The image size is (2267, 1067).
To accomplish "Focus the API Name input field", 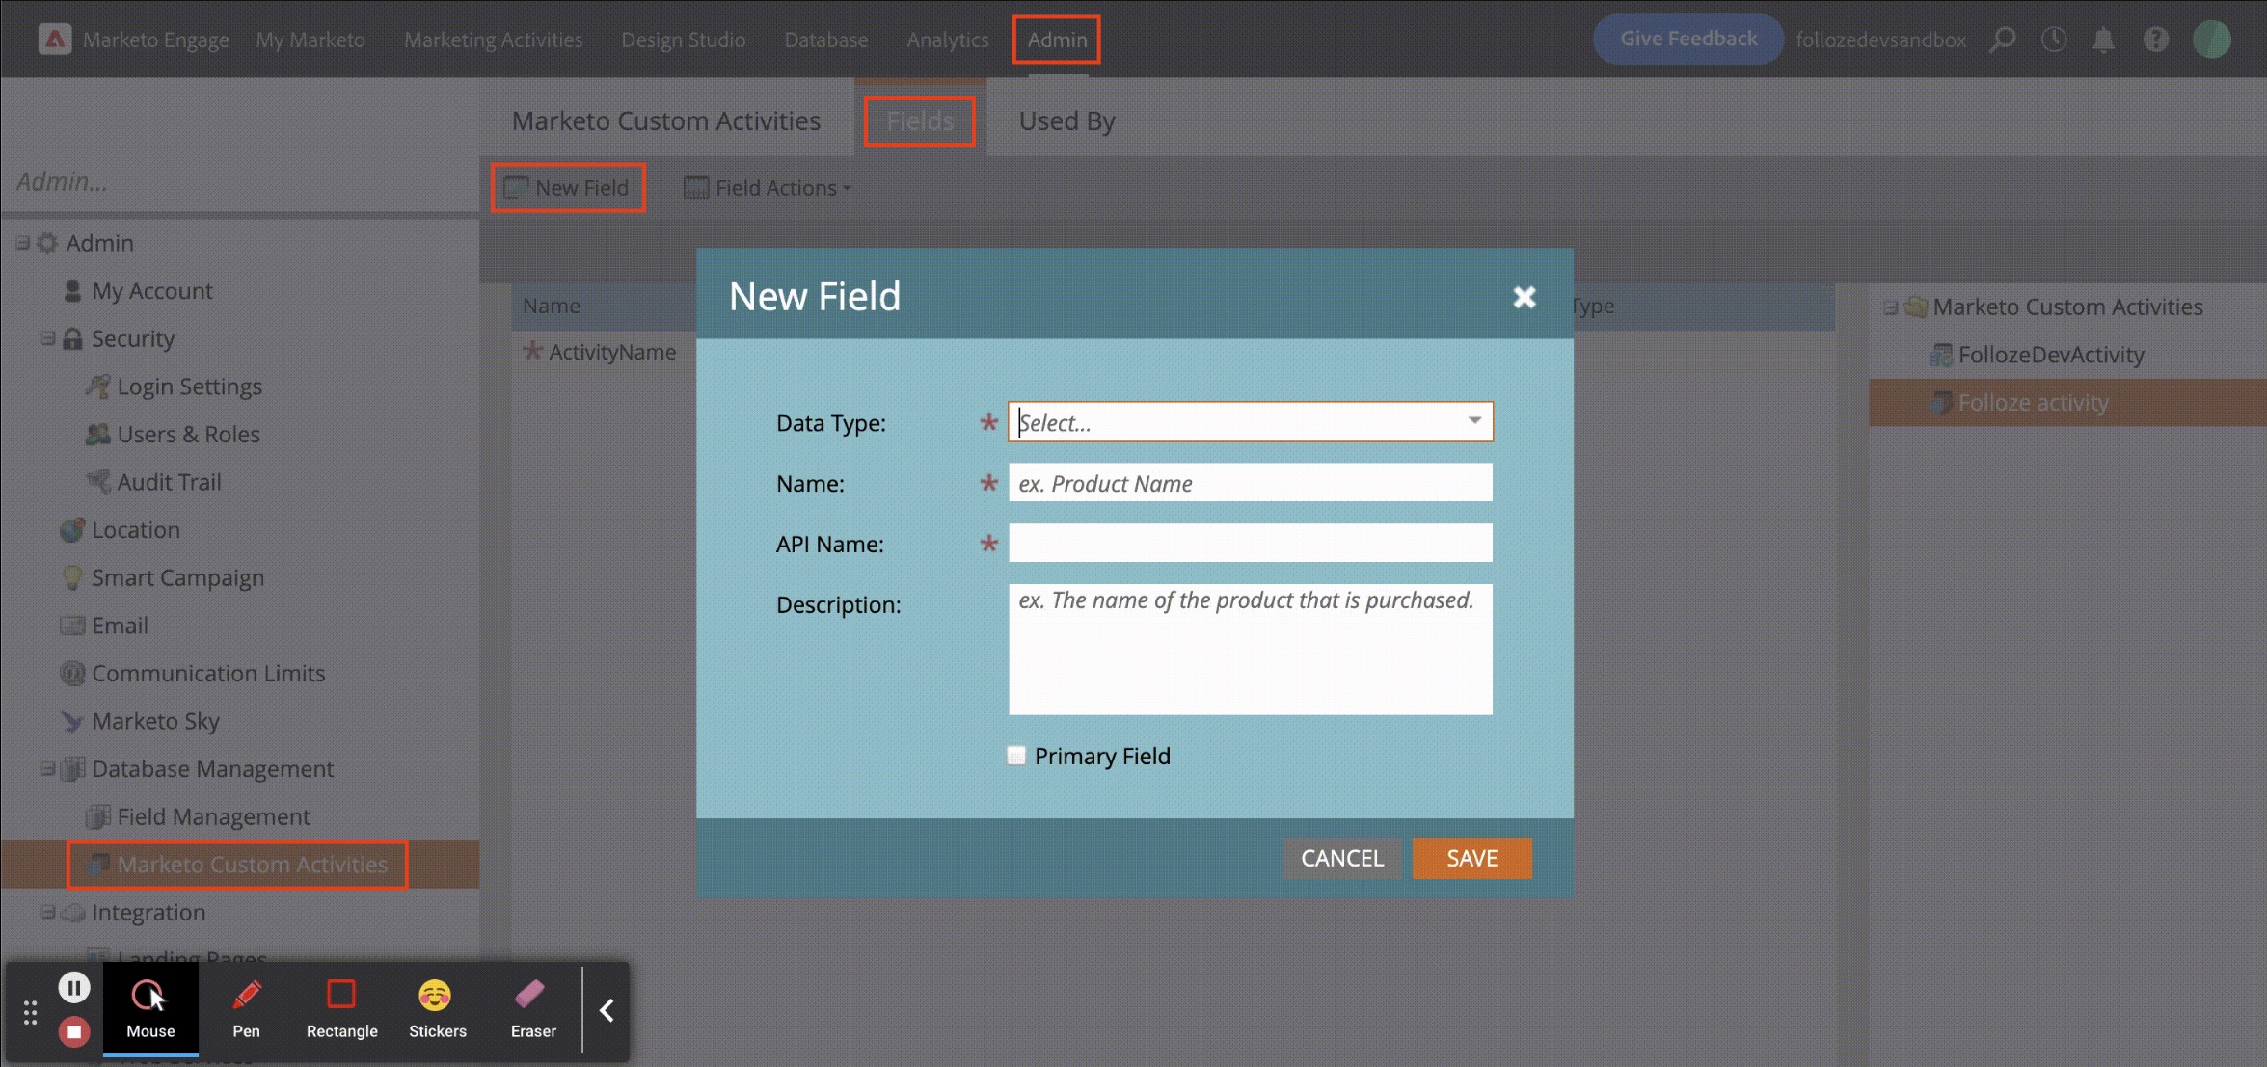I will (x=1251, y=543).
